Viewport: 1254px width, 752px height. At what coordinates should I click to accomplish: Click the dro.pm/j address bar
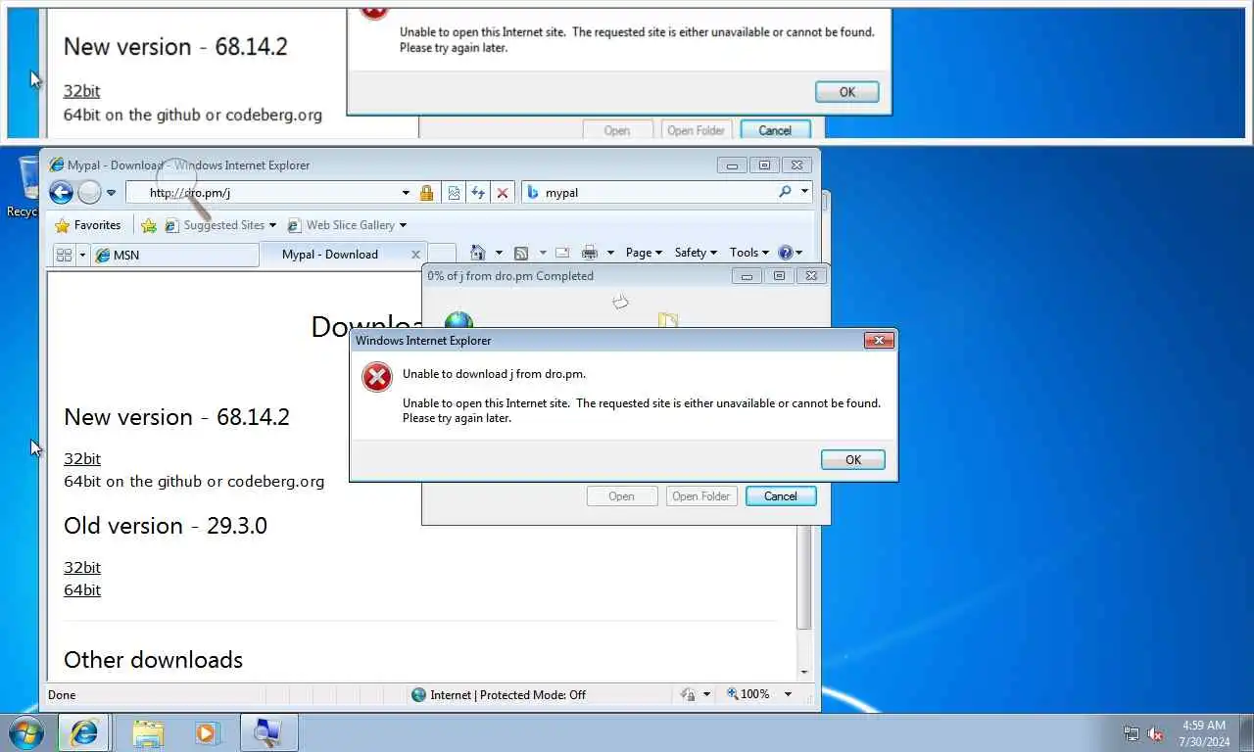pyautogui.click(x=272, y=193)
